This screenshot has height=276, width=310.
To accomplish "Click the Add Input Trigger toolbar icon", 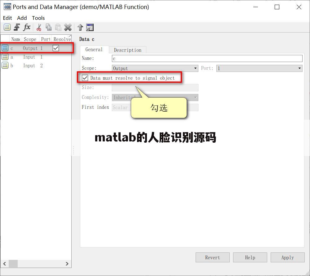I will (x=17, y=27).
